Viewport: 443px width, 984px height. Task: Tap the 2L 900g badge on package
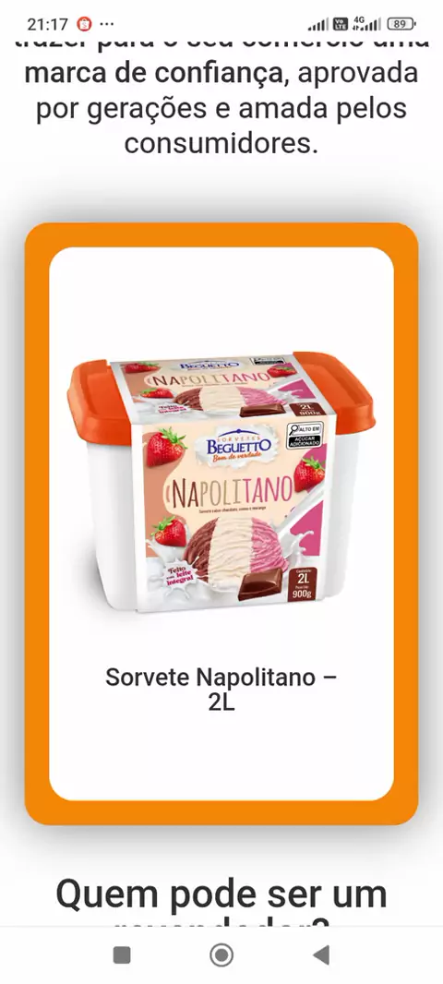pyautogui.click(x=303, y=584)
